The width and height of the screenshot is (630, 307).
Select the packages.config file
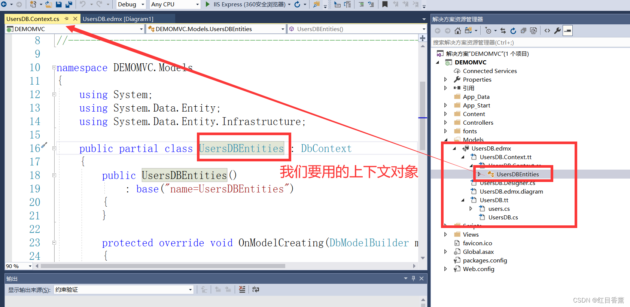485,260
